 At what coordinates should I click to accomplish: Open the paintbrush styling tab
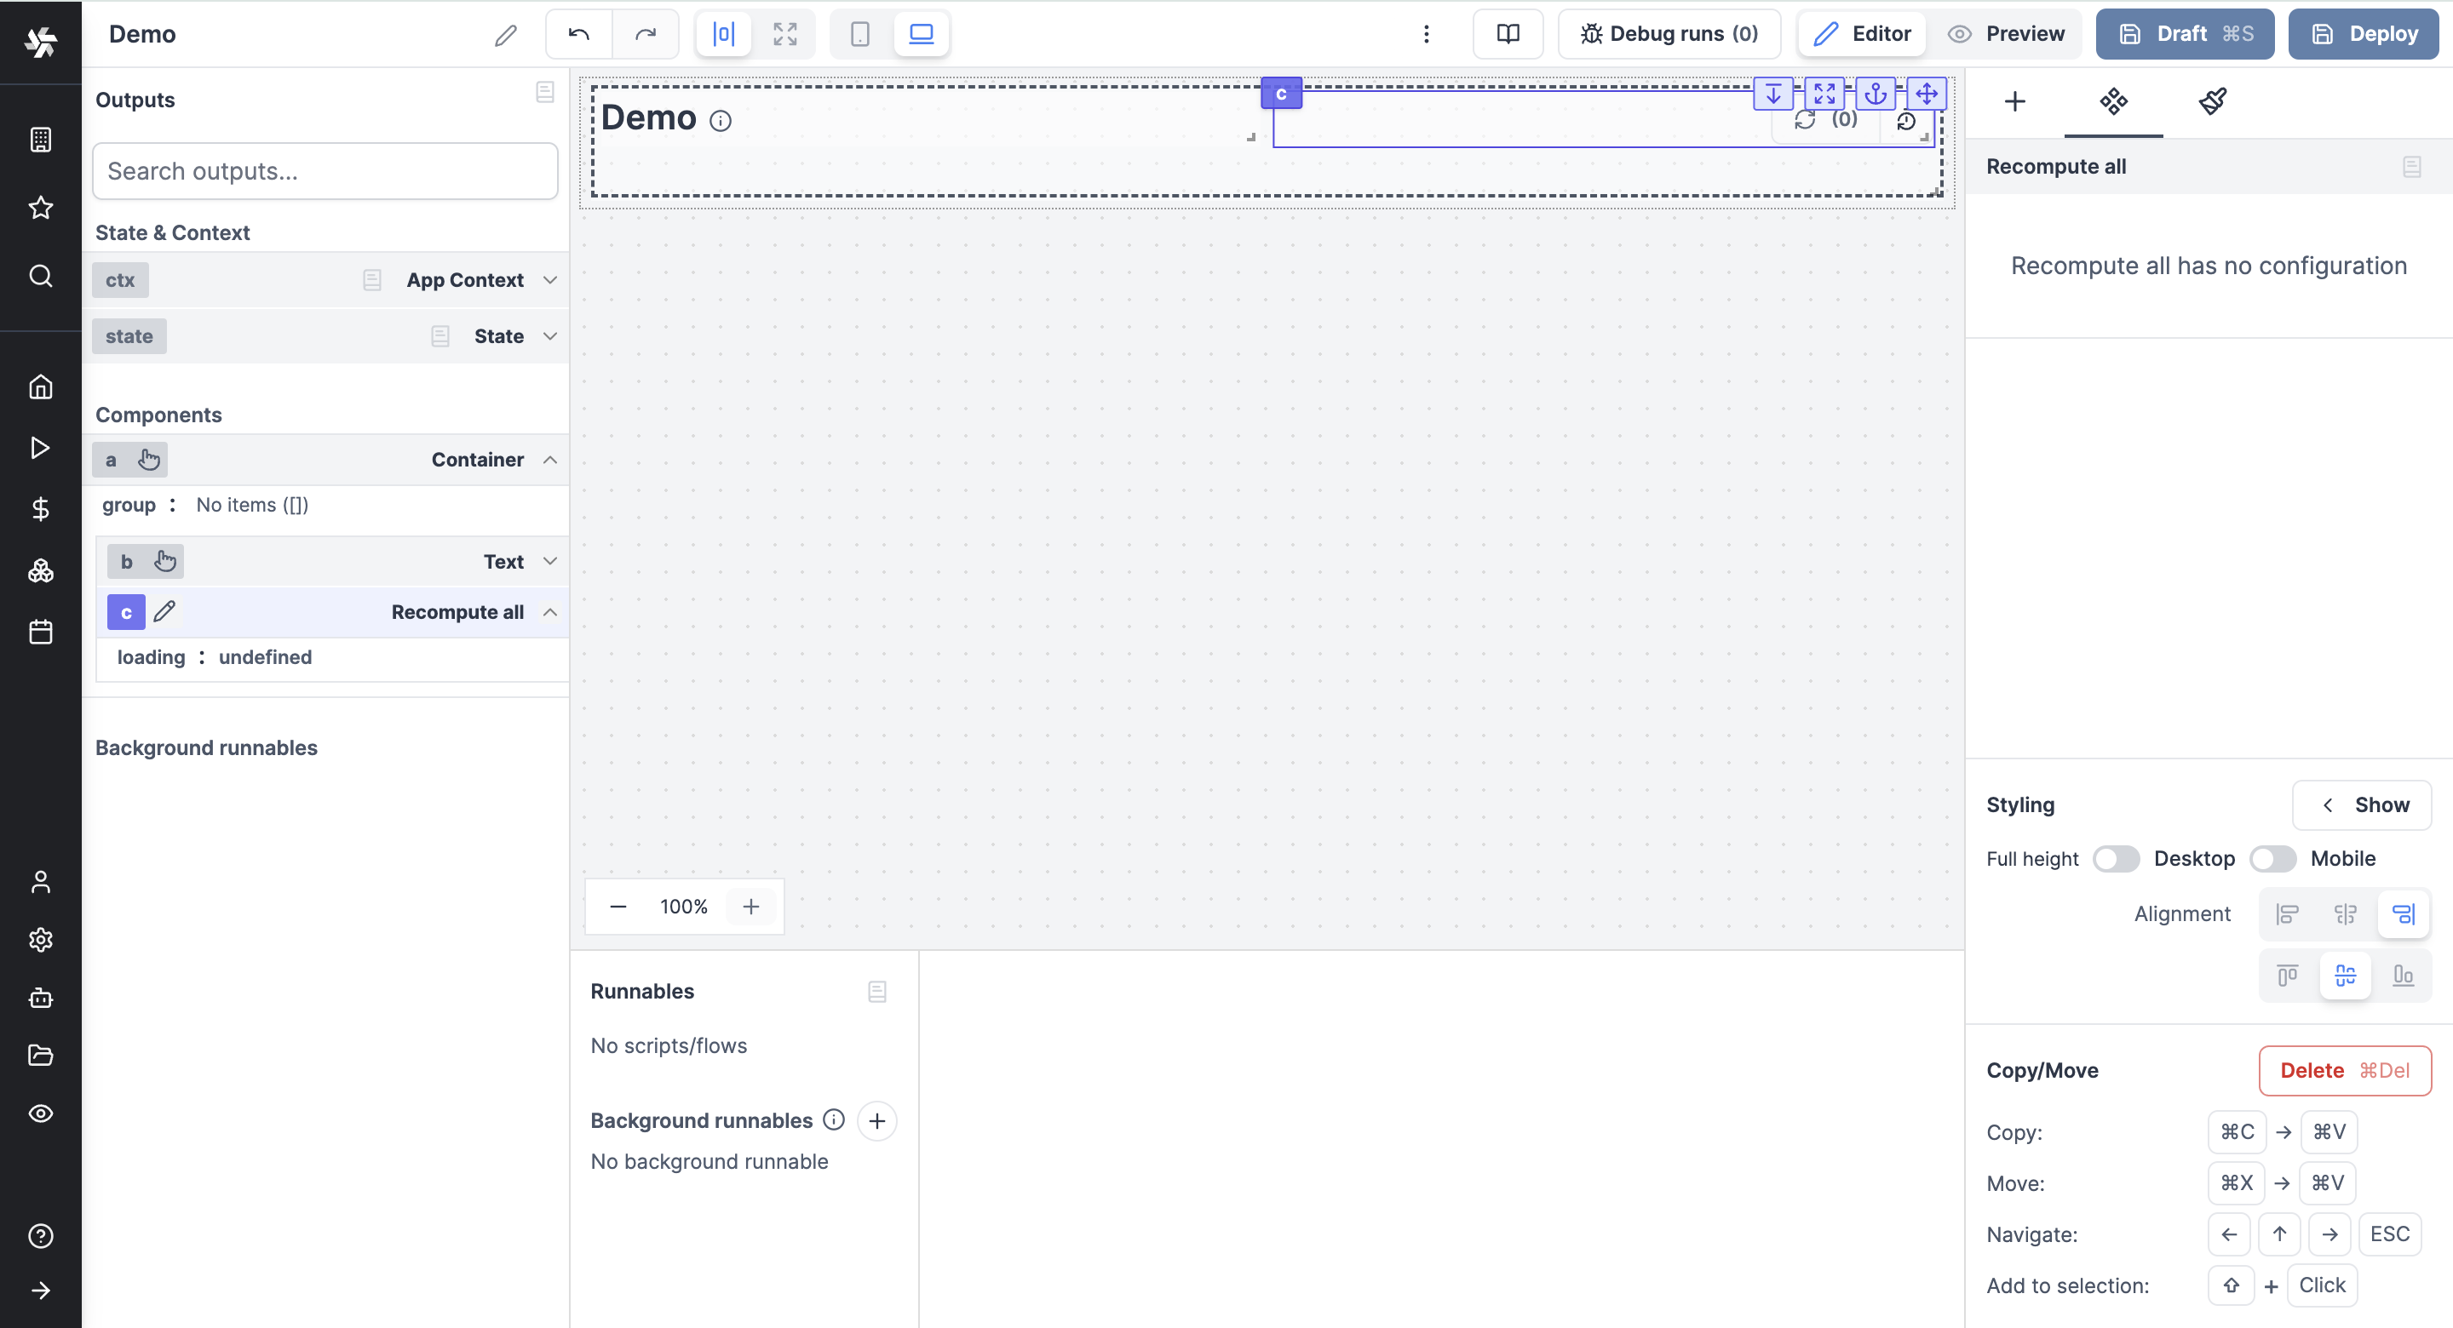[2212, 101]
